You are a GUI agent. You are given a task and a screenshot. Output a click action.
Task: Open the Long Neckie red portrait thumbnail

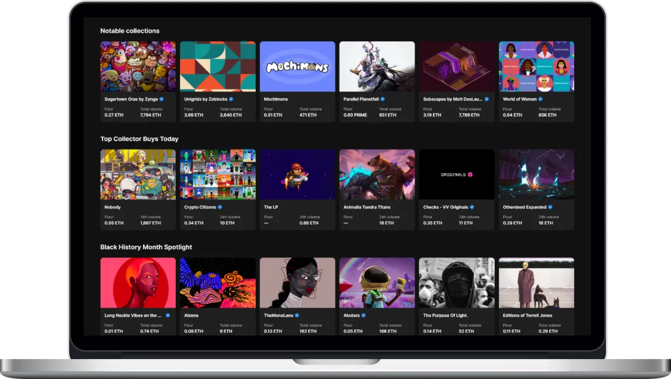click(x=138, y=283)
